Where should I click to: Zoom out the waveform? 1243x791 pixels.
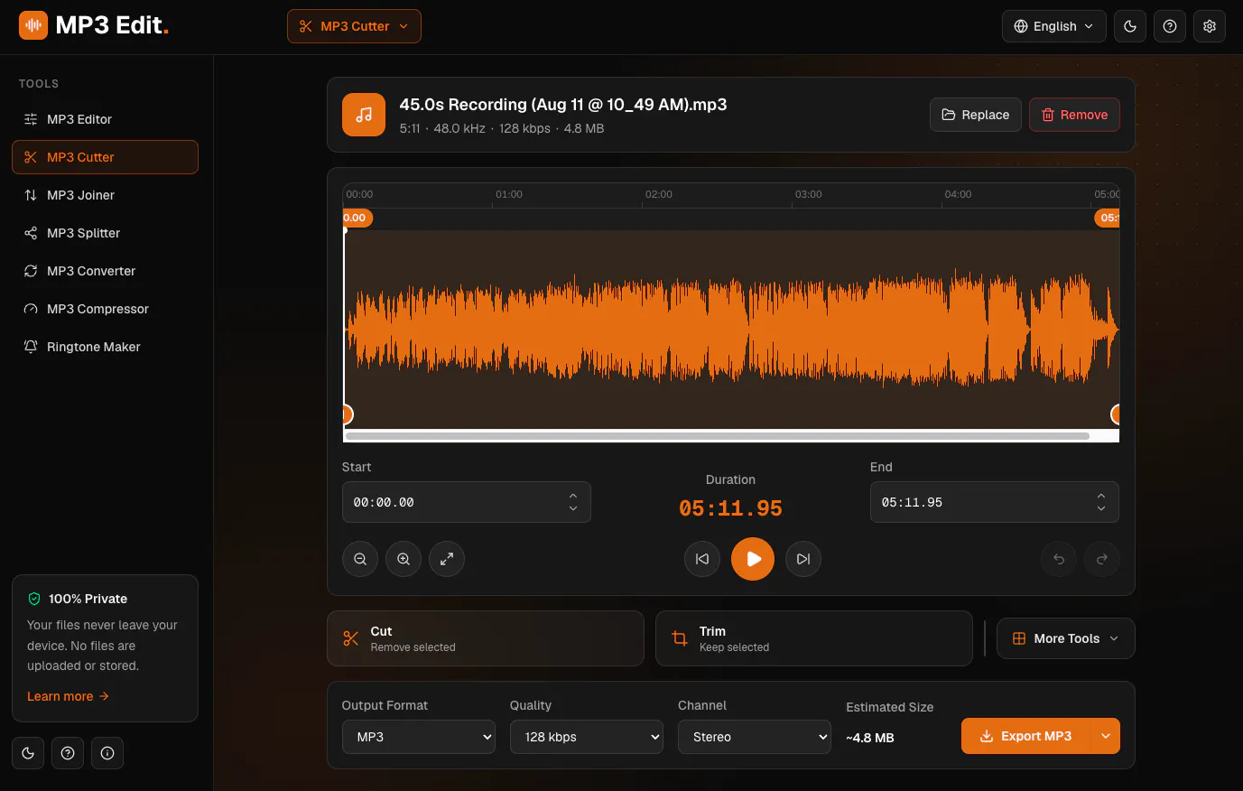click(360, 559)
